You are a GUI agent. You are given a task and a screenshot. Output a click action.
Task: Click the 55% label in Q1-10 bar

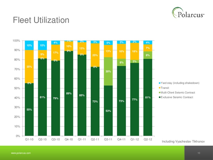(x=29, y=110)
